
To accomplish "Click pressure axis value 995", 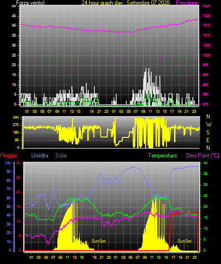I will 205,65.
